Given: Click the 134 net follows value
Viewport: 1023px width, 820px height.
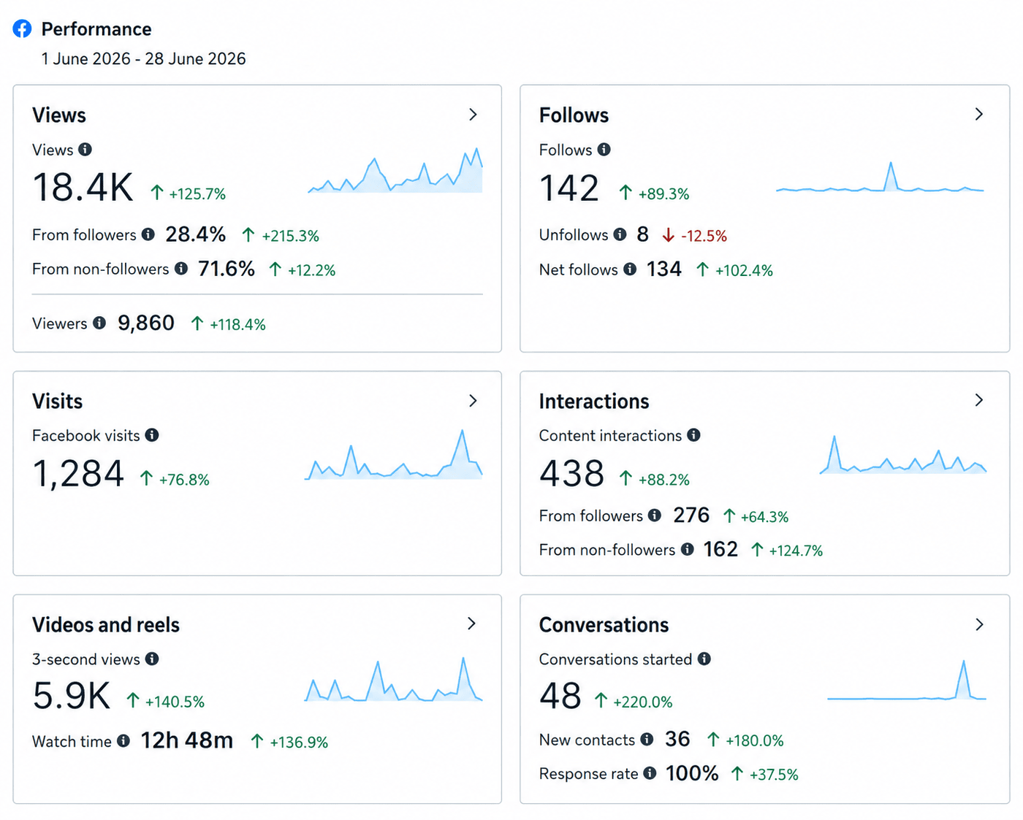Looking at the screenshot, I should pos(663,269).
